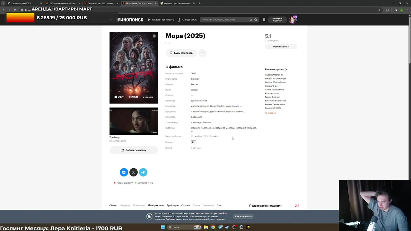
Task: Click Добавить в папку button
Action: [134, 150]
